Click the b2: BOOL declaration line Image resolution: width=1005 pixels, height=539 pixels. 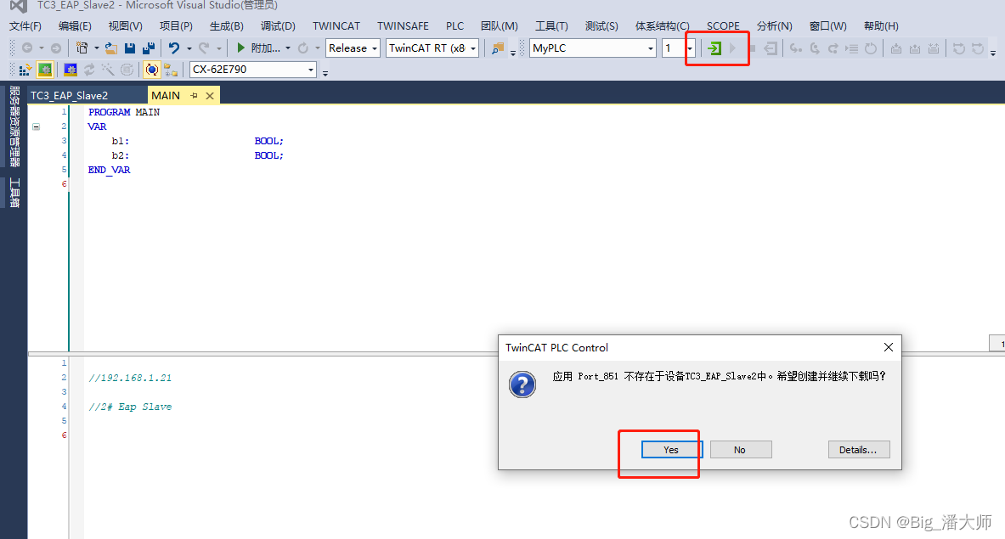coord(197,155)
